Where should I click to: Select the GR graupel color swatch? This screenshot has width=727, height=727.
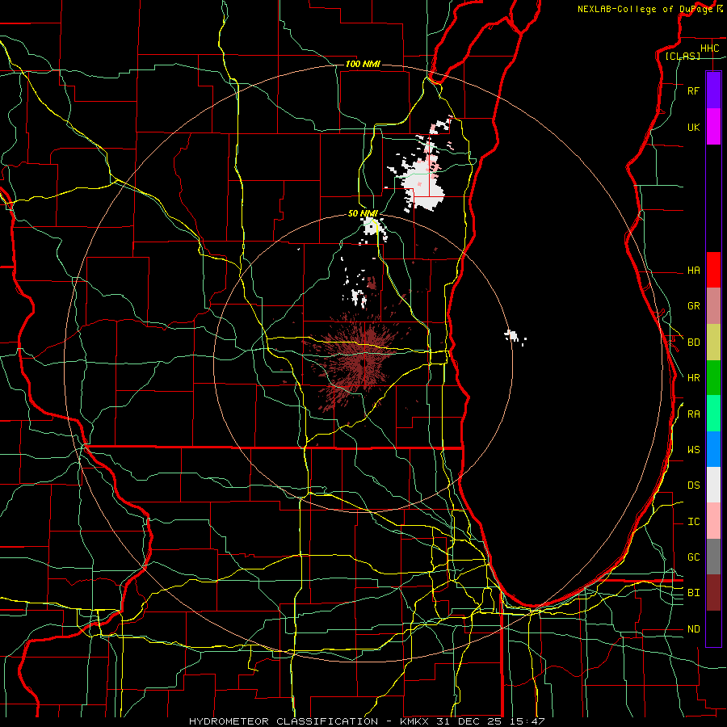(713, 306)
